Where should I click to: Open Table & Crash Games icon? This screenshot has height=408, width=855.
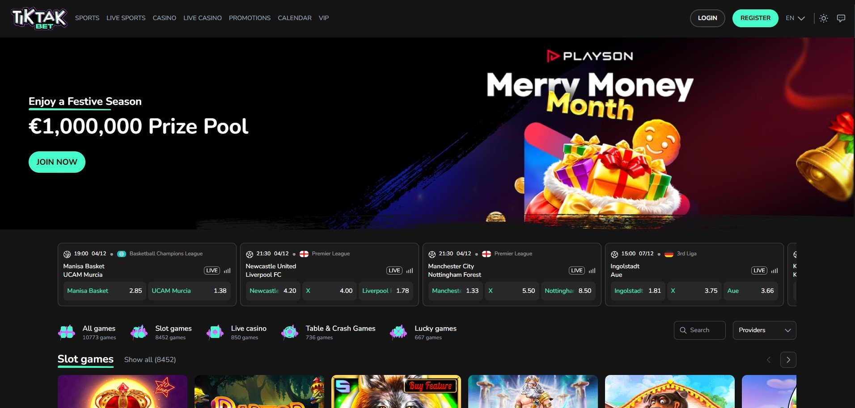tap(290, 332)
